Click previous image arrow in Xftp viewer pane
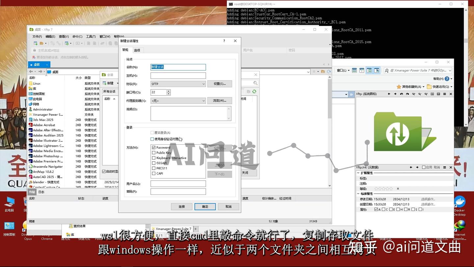The height and width of the screenshot is (267, 474). [x=389, y=94]
